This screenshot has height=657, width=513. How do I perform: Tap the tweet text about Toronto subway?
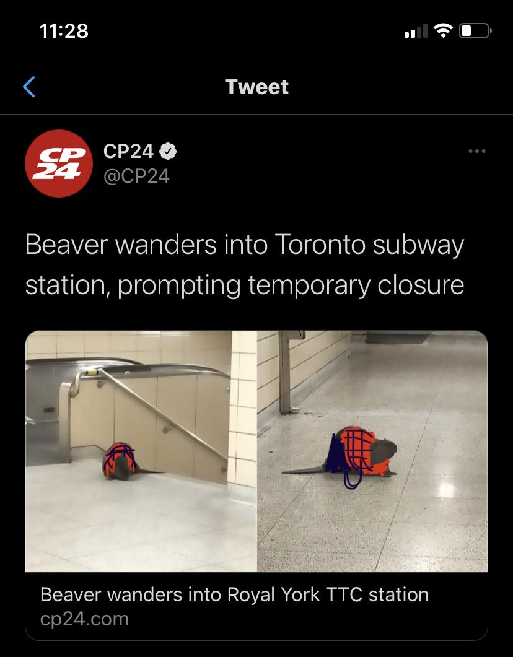pyautogui.click(x=245, y=264)
